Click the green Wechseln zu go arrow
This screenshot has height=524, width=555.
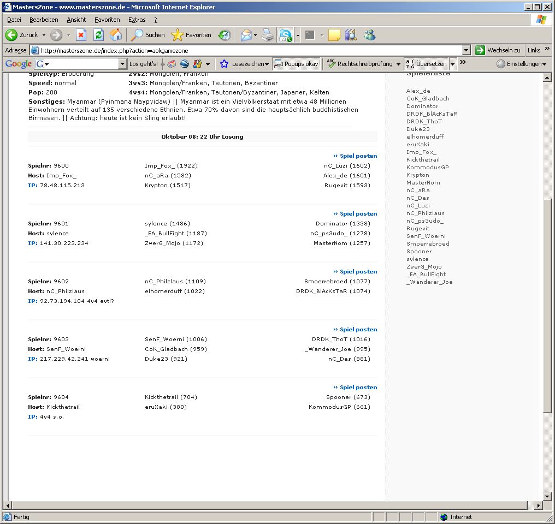(480, 50)
